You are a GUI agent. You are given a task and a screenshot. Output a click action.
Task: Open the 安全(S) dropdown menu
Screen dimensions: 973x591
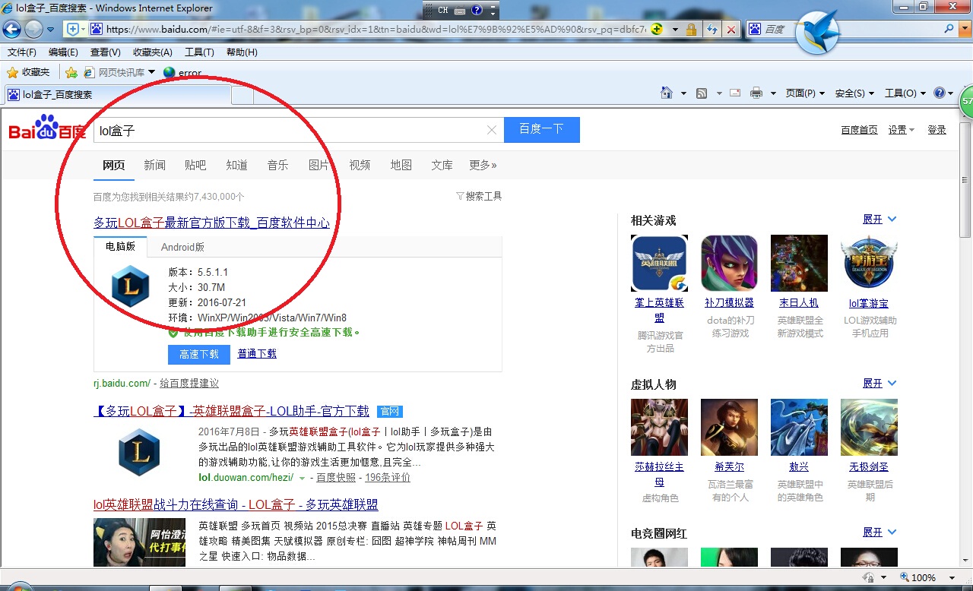(854, 93)
